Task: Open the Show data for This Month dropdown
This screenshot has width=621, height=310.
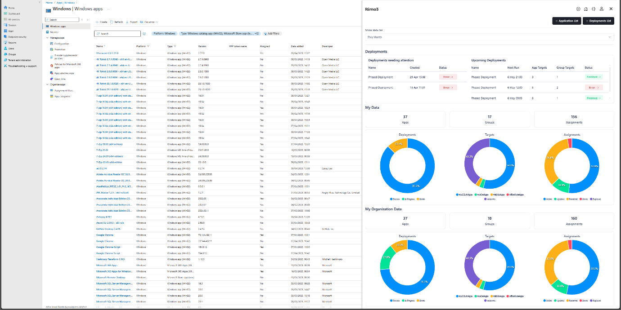Action: coord(489,37)
